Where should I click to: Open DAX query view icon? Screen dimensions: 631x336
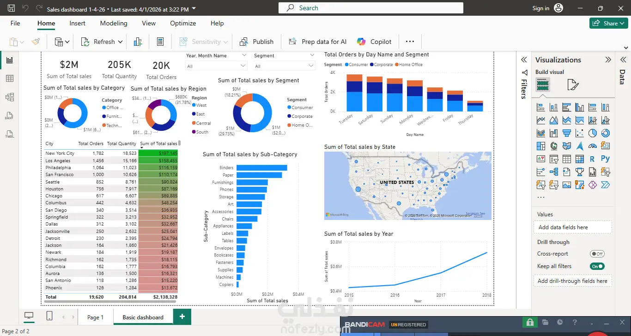(x=9, y=116)
